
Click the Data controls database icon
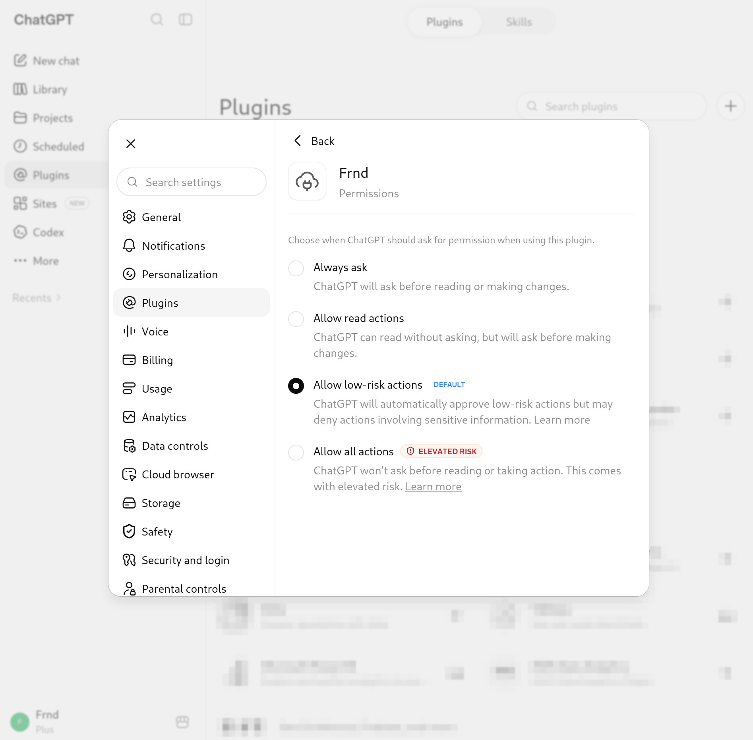tap(129, 446)
